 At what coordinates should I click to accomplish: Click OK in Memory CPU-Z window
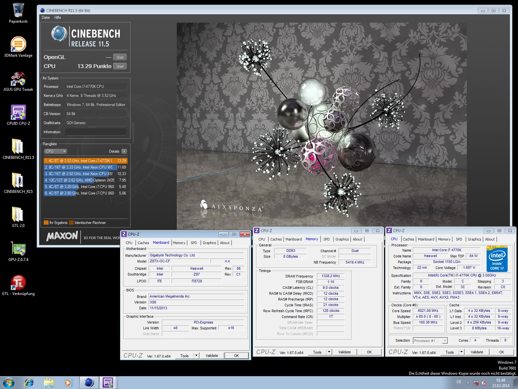[369, 352]
